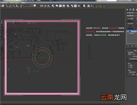Image resolution: width=137 pixels, height=105 pixels.
Task: Click the fifth modifier set button
Action: (130, 29)
